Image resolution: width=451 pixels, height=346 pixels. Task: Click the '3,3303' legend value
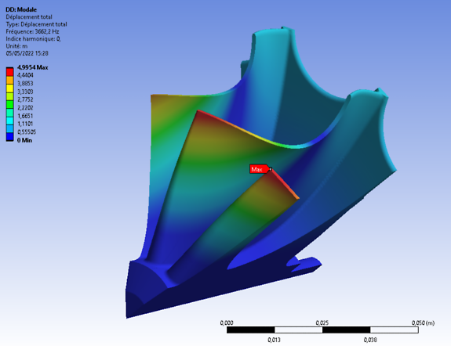tap(25, 92)
